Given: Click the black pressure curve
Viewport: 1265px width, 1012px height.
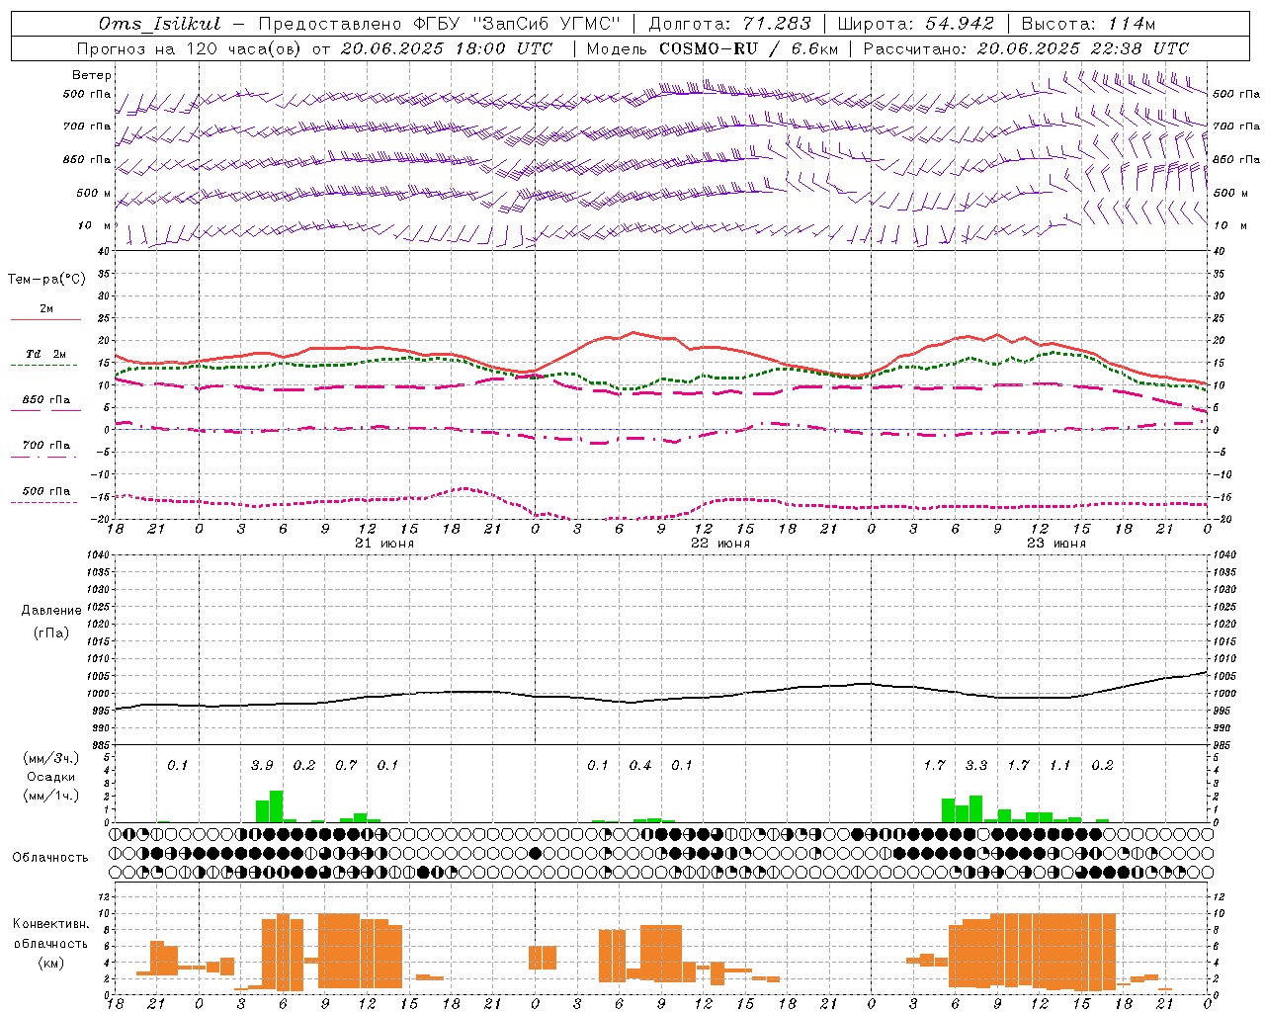Looking at the screenshot, I should pos(660,700).
